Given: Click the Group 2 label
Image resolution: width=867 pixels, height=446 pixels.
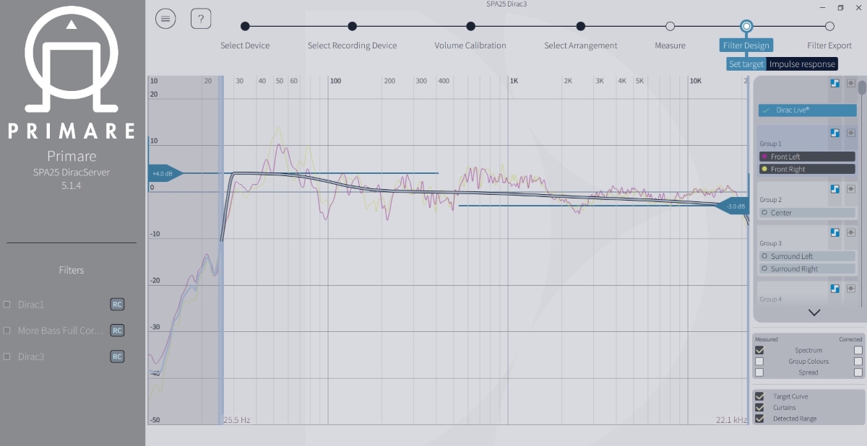Looking at the screenshot, I should tap(770, 200).
